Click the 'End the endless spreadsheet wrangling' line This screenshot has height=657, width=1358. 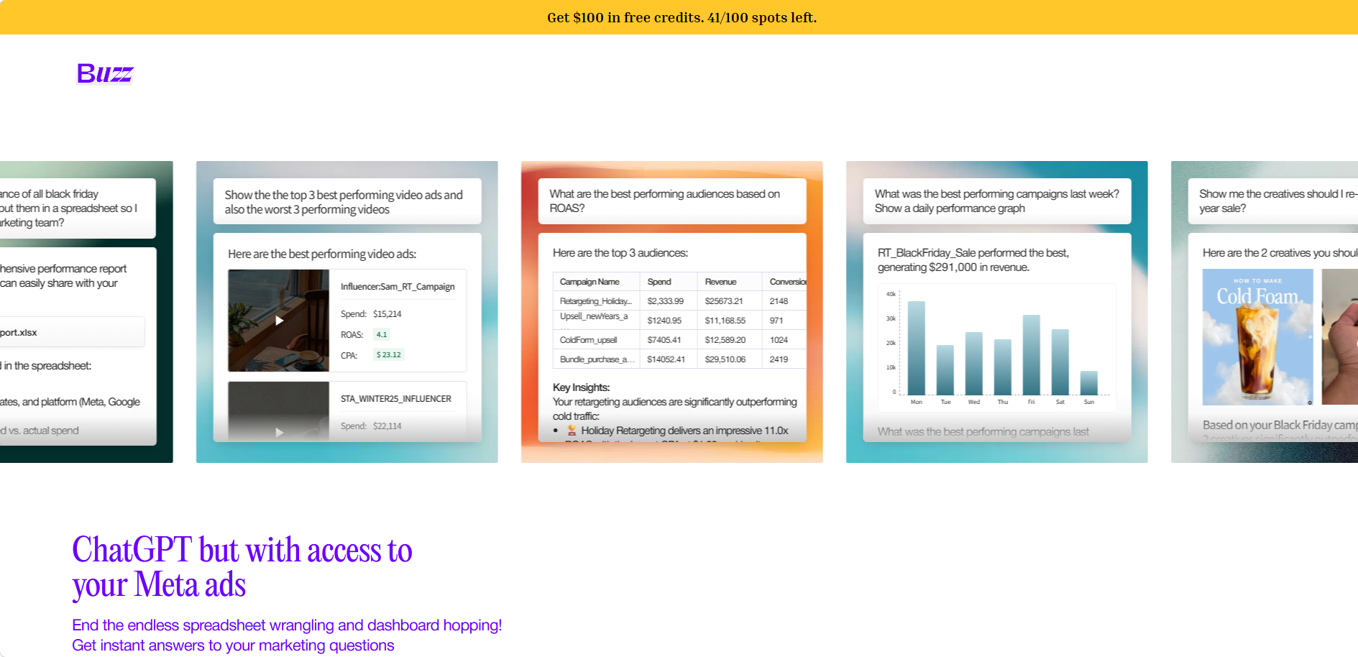[287, 625]
